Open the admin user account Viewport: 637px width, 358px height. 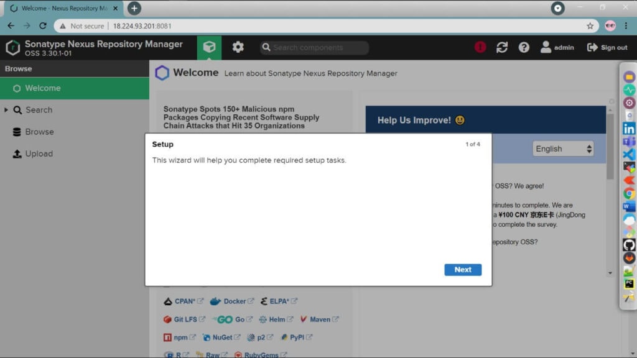pyautogui.click(x=557, y=47)
